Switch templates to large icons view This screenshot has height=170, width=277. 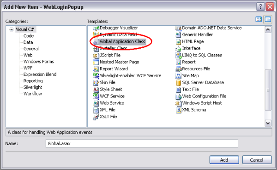[259, 19]
